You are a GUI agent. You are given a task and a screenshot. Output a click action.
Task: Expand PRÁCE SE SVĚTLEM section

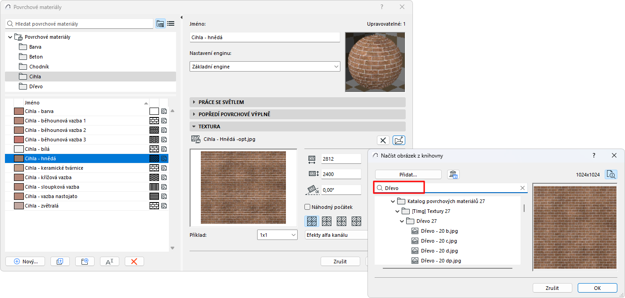[x=298, y=102]
